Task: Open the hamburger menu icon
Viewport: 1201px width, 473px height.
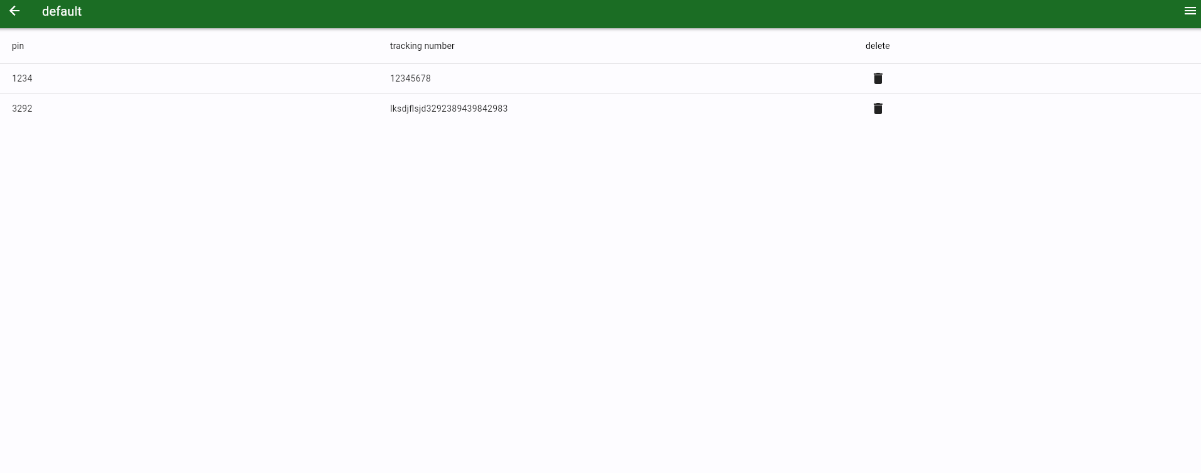Action: [x=1190, y=11]
